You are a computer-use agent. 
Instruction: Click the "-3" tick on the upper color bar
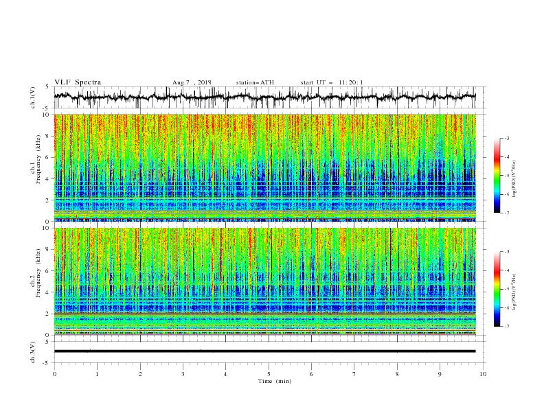507,138
